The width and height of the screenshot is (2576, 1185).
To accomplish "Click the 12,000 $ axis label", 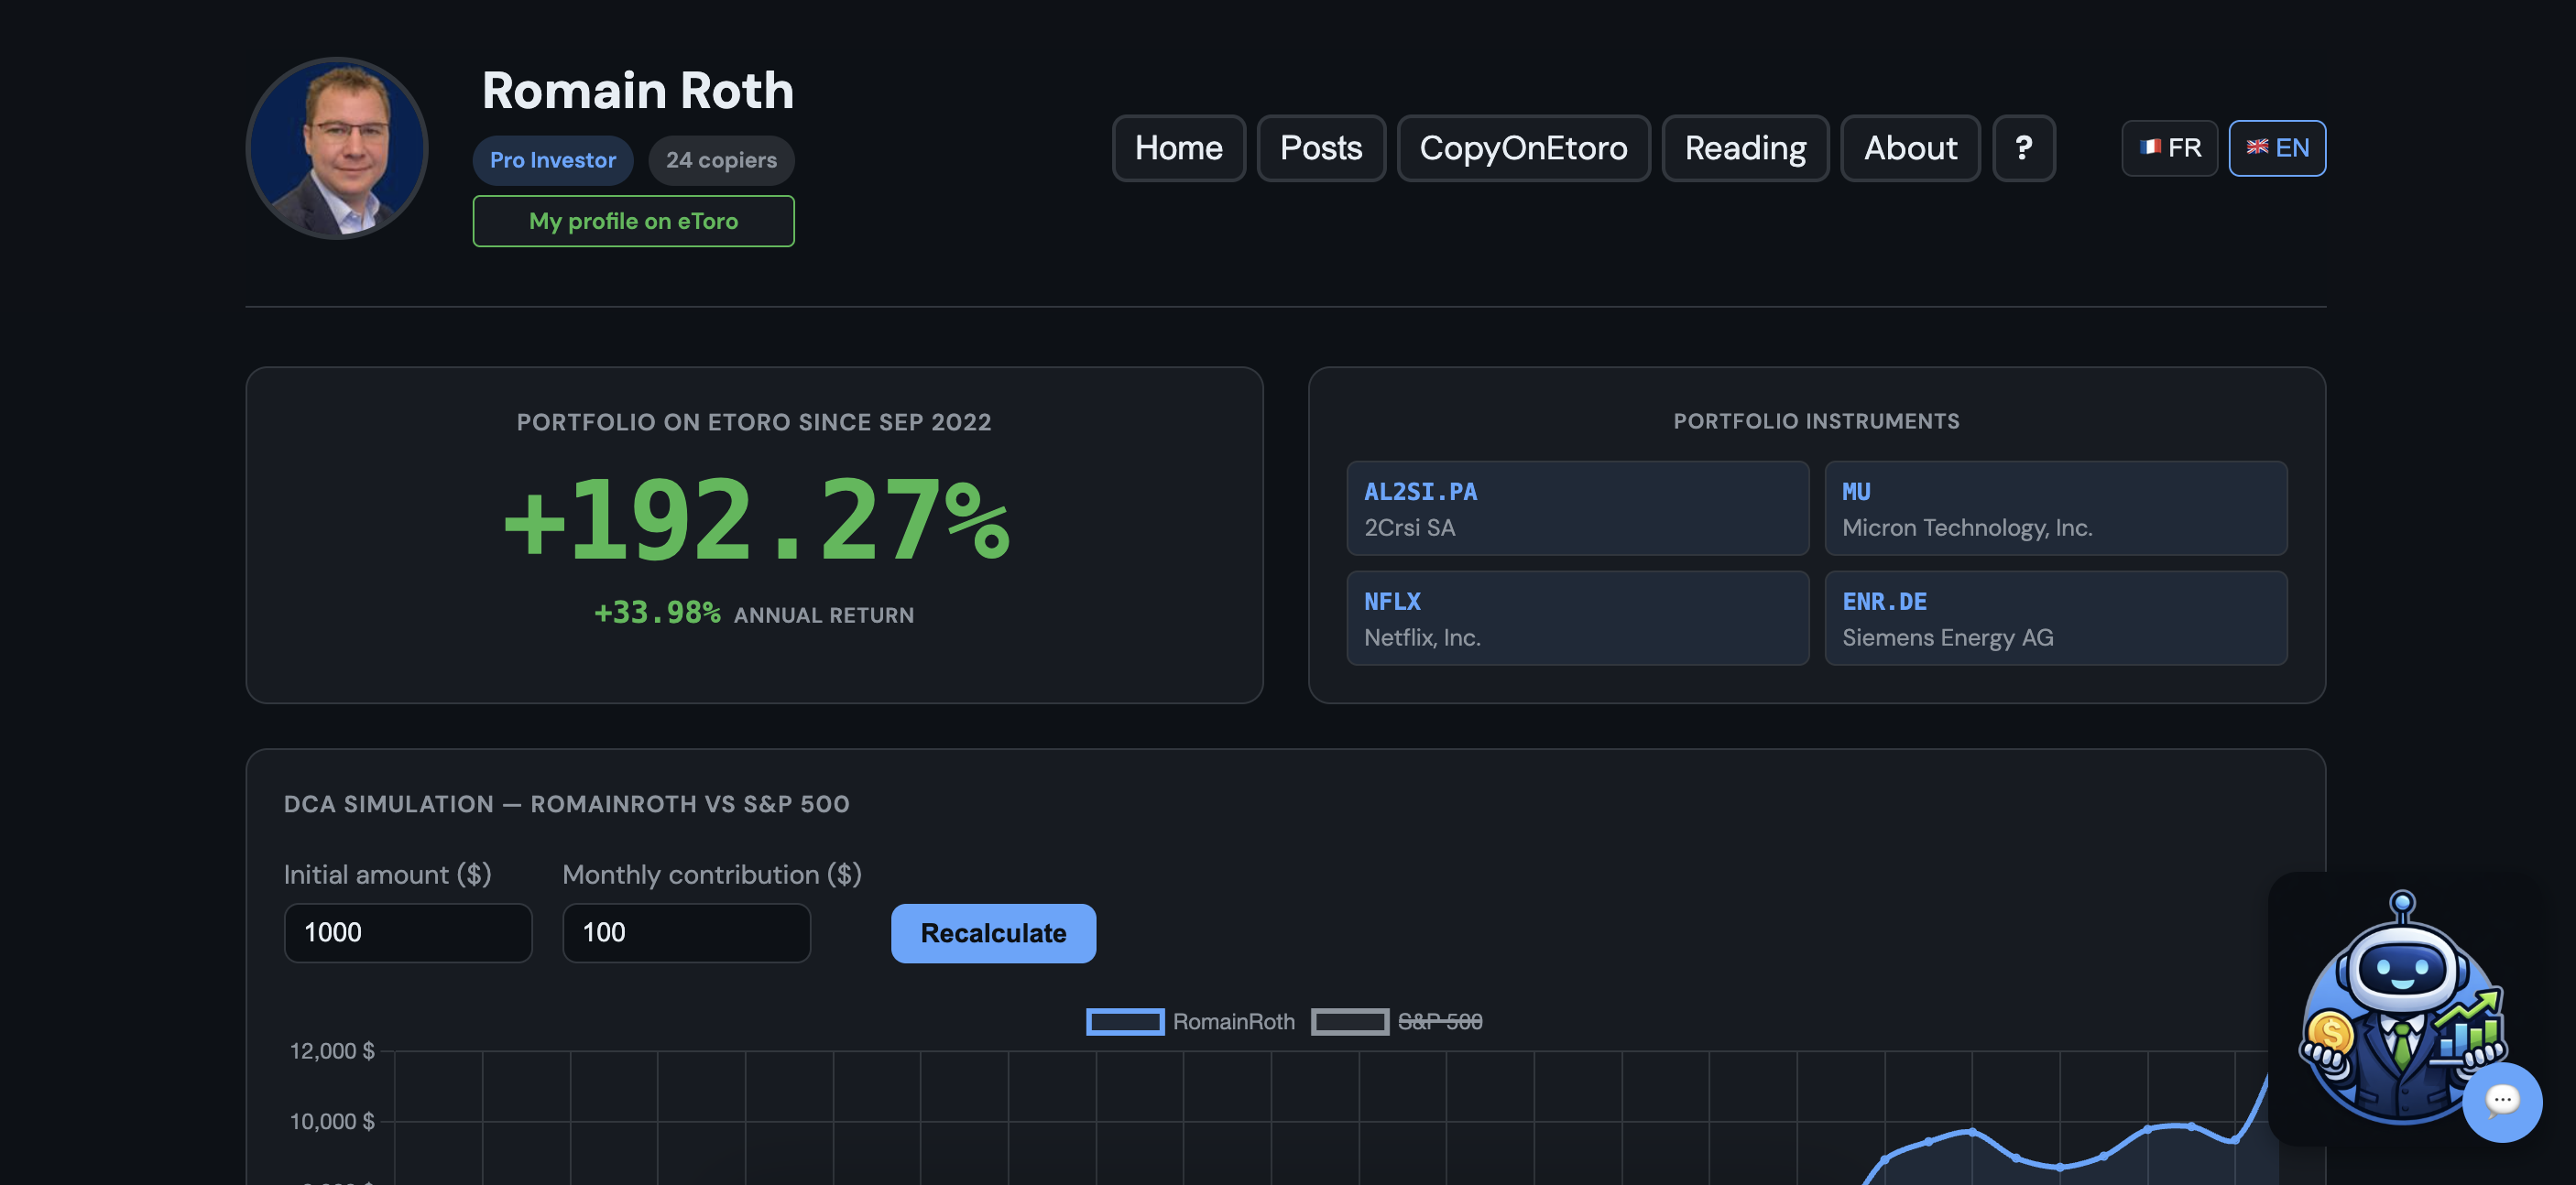I will (x=332, y=1051).
